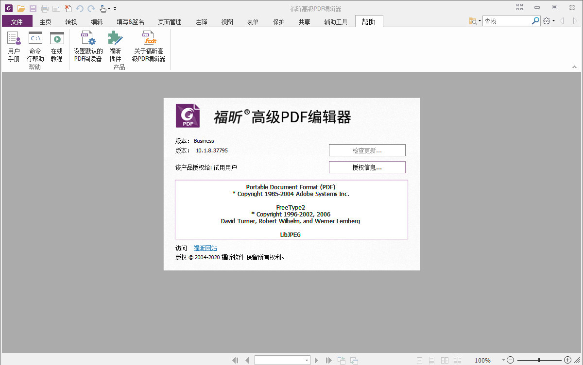583x365 pixels.
Task: Switch to the 主页 tab
Action: click(46, 21)
